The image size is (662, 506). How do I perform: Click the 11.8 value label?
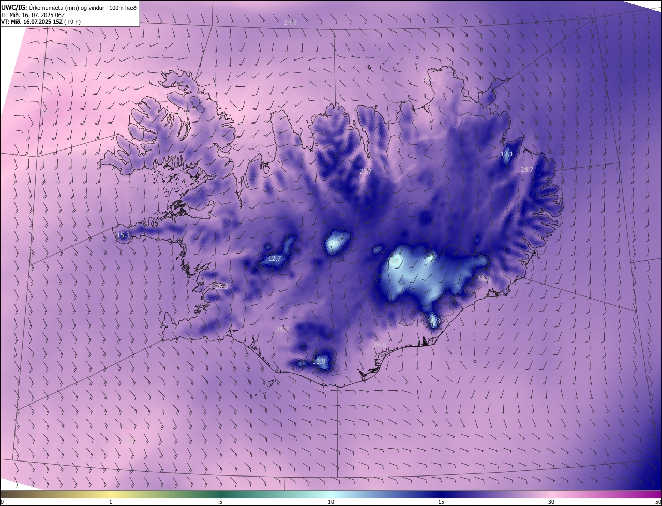pos(319,362)
